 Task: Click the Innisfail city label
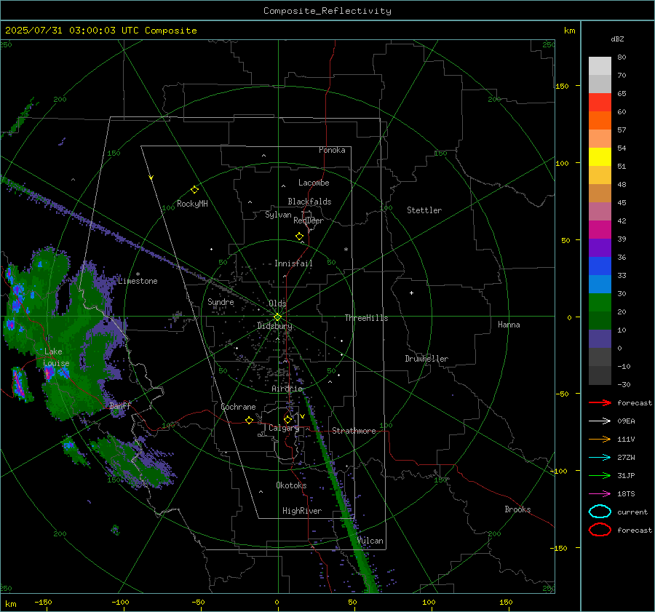pos(293,263)
